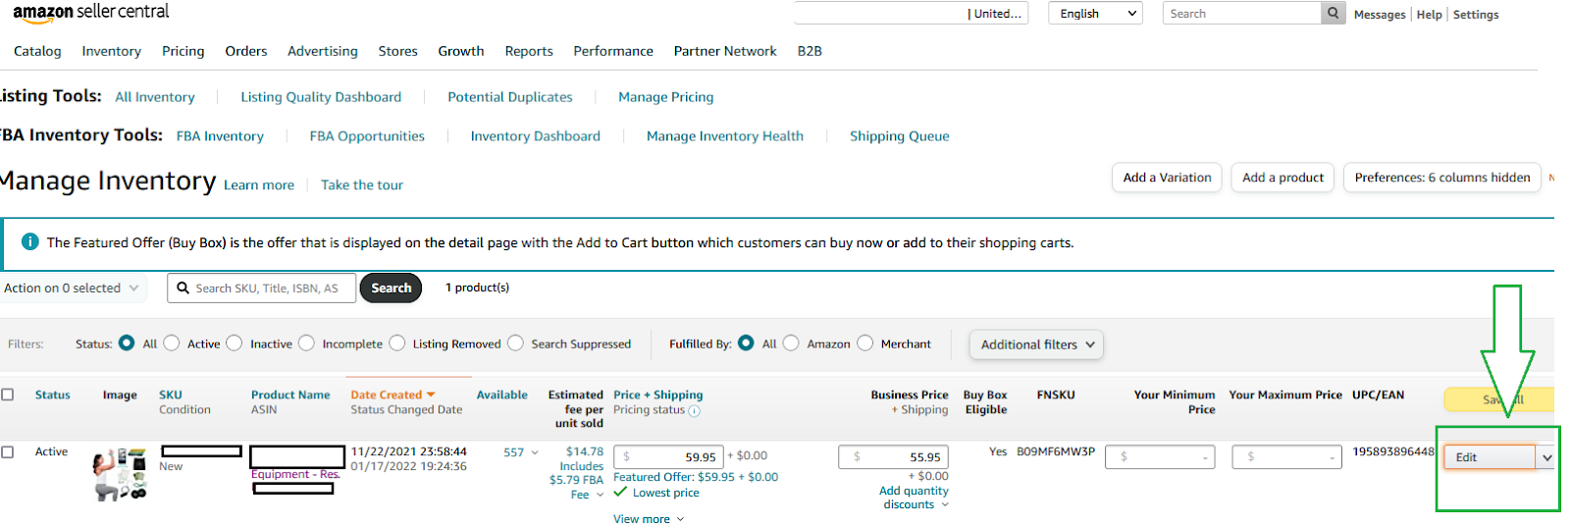Click the Add a Variation button
The image size is (1570, 525).
tap(1167, 178)
